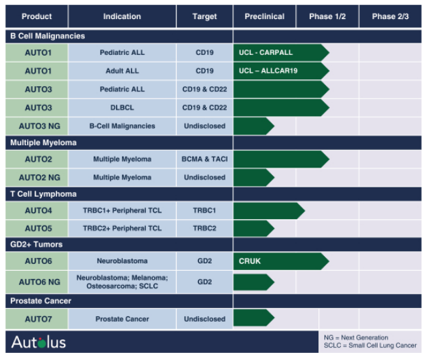Click the Target column header
This screenshot has width=425, height=357.
tap(204, 16)
